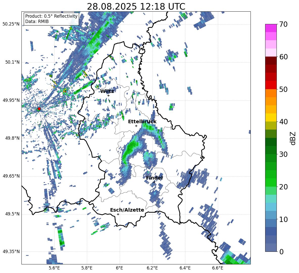Click the magenta top colorbar segment

(271, 28)
